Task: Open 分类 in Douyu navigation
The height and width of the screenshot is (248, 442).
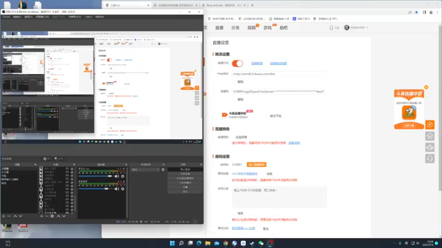Action: (x=235, y=28)
